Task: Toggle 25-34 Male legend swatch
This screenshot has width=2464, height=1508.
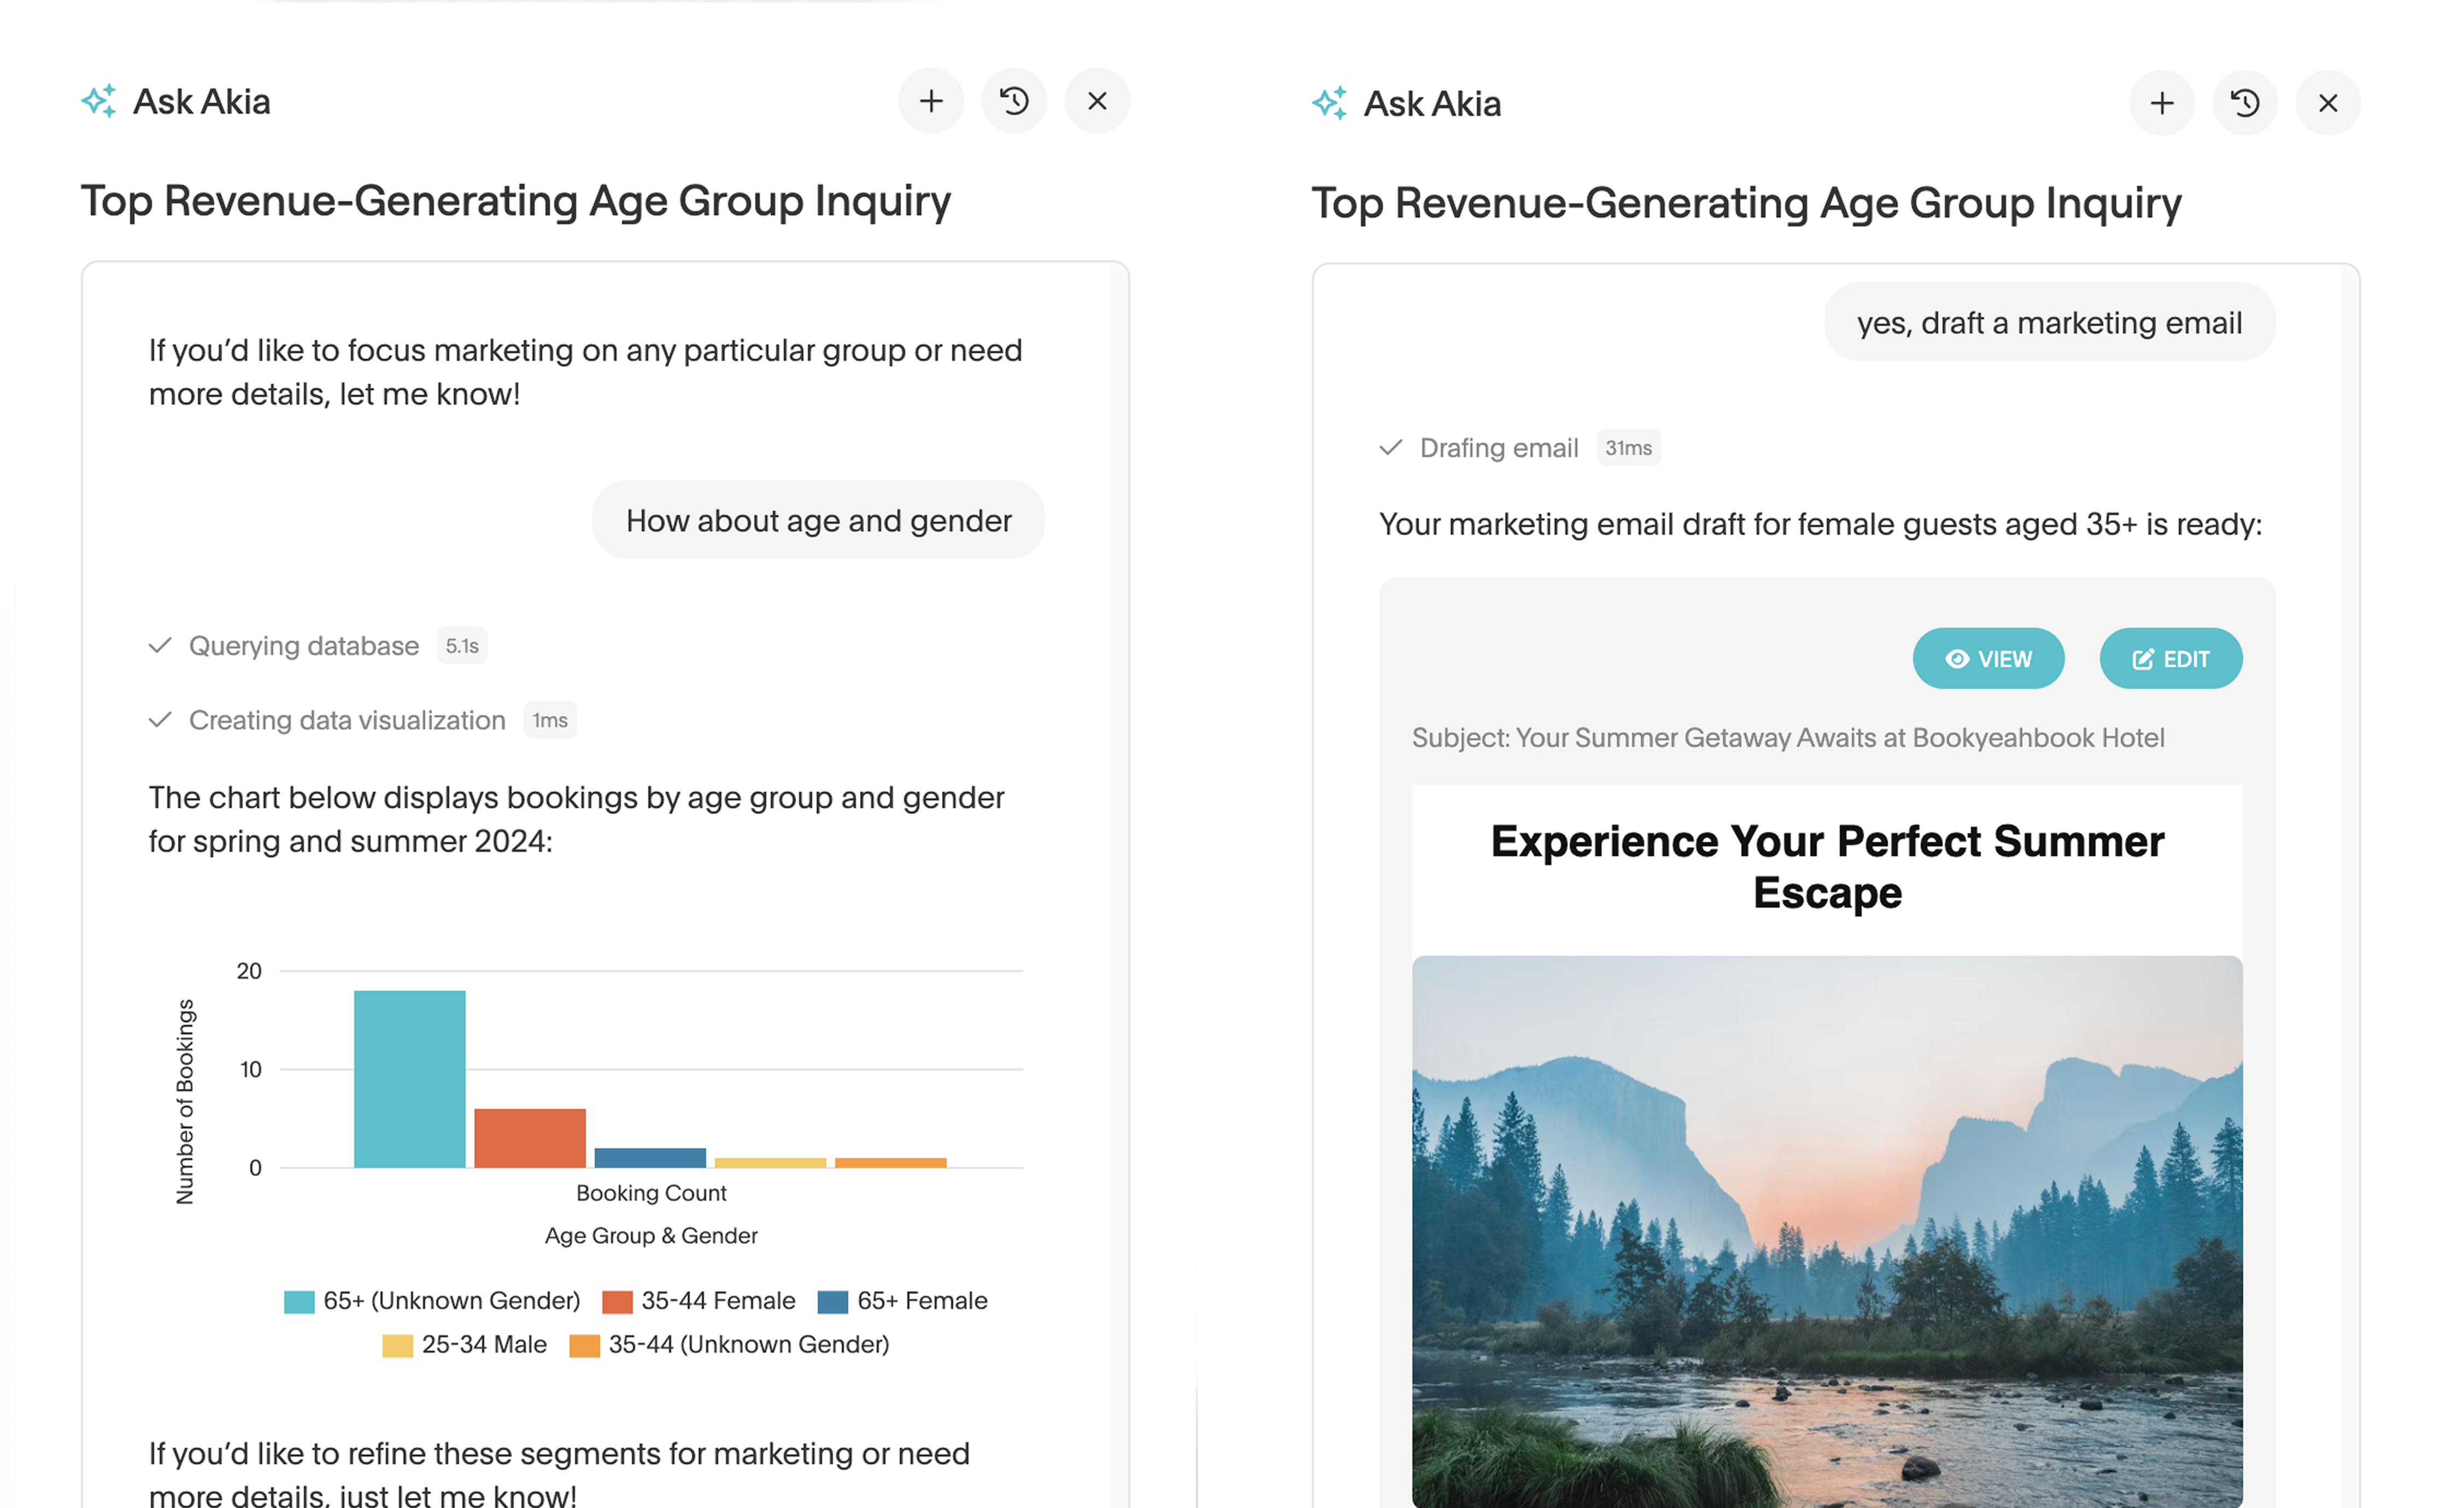Action: tap(397, 1345)
